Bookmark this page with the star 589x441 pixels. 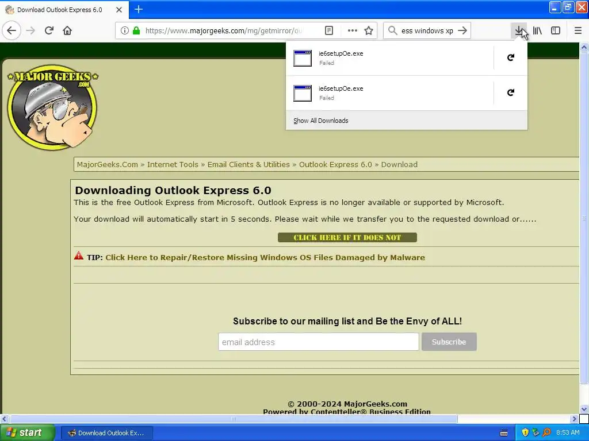pyautogui.click(x=369, y=31)
